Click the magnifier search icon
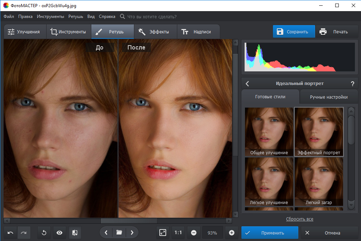This screenshot has width=361, height=241. (122, 16)
